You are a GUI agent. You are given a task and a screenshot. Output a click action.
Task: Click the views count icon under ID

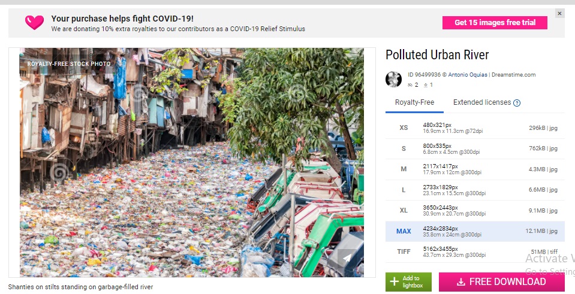click(x=410, y=85)
